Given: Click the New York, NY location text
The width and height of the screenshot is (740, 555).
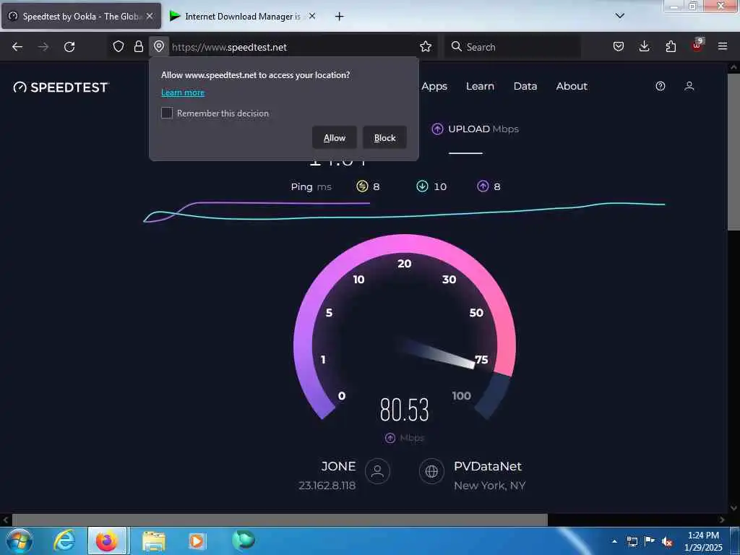Looking at the screenshot, I should tap(489, 486).
